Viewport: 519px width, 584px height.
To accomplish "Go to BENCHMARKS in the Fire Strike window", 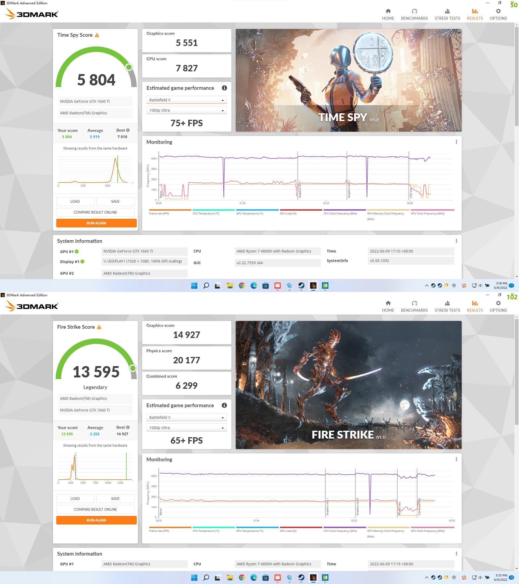I will [414, 306].
